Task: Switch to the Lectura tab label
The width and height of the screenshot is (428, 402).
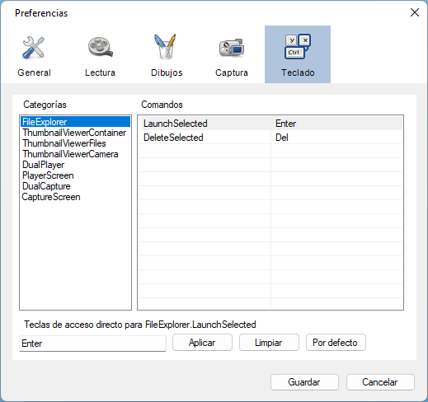Action: pyautogui.click(x=100, y=72)
